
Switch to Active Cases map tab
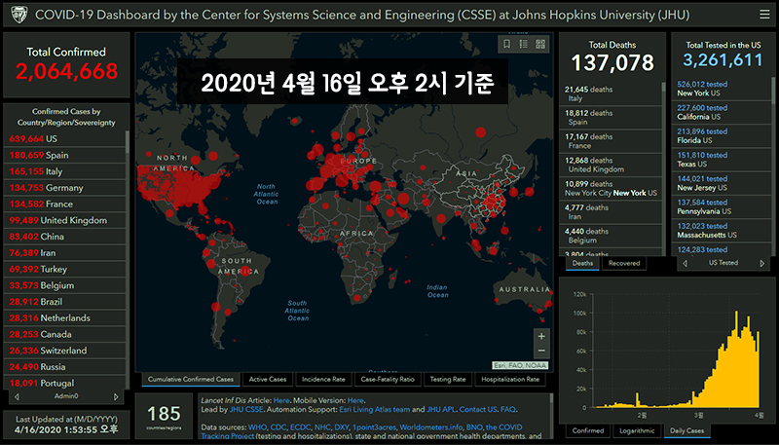point(268,380)
